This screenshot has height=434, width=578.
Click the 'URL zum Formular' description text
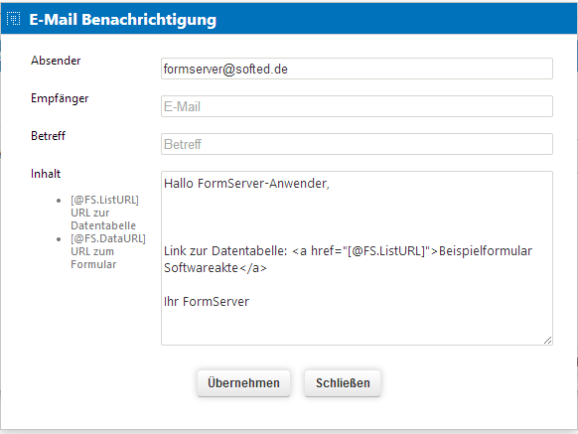tap(93, 258)
